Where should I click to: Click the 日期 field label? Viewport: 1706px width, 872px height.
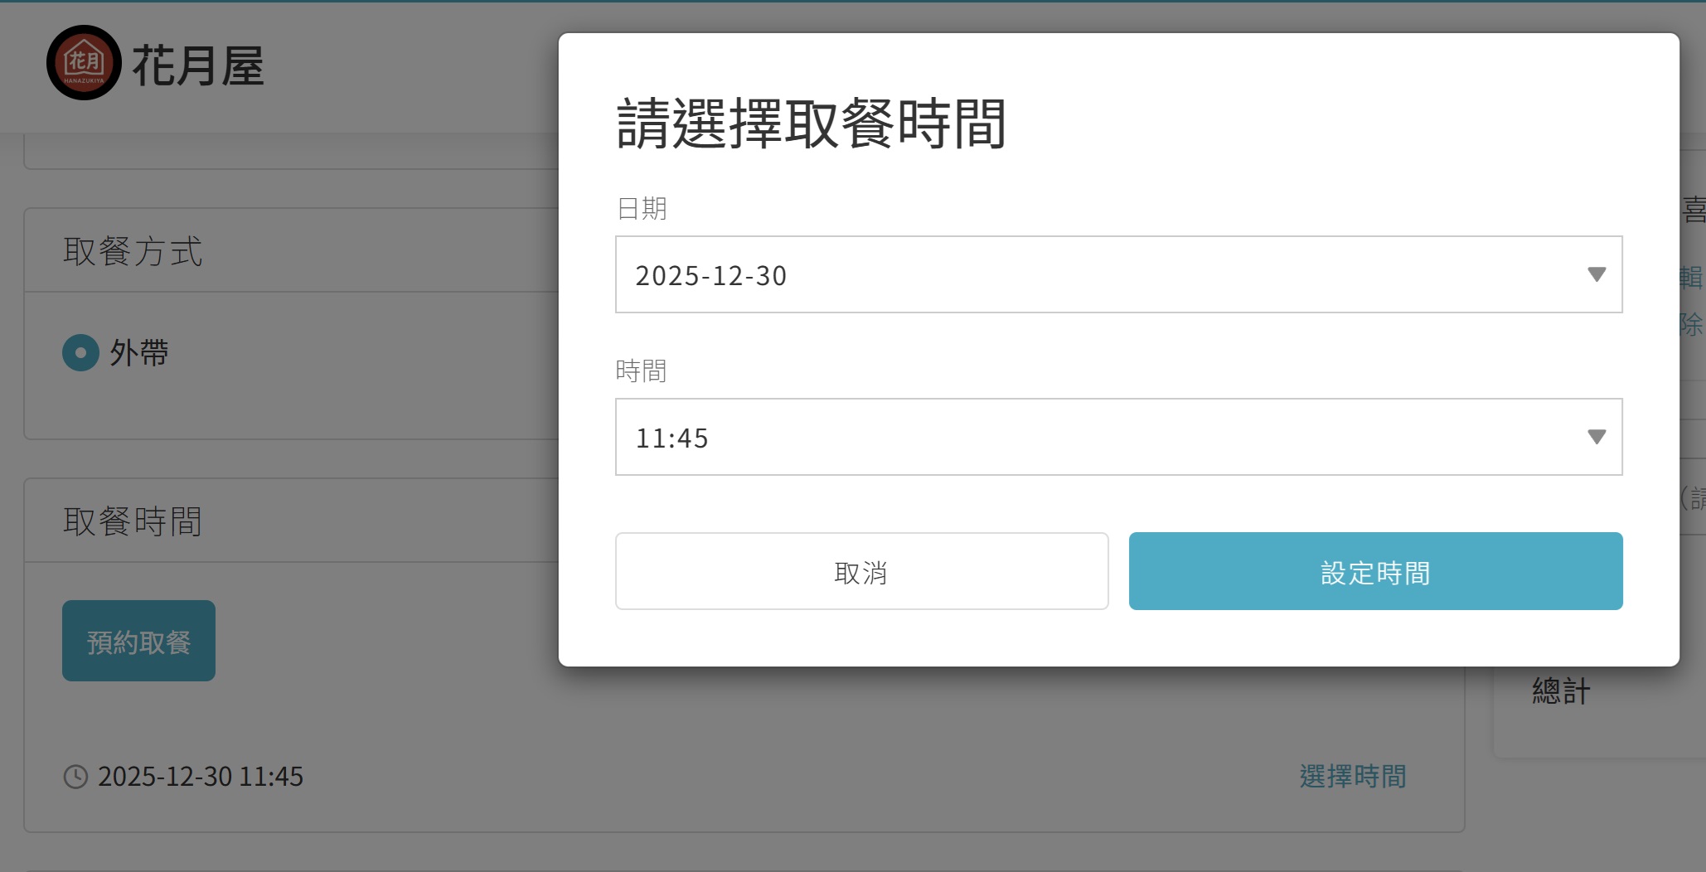(x=642, y=208)
